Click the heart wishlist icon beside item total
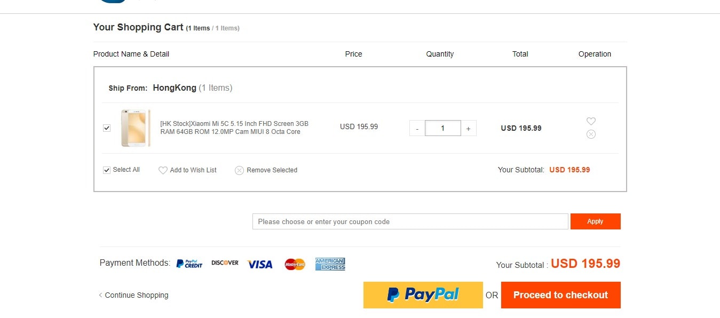The height and width of the screenshot is (318, 720). click(x=591, y=121)
